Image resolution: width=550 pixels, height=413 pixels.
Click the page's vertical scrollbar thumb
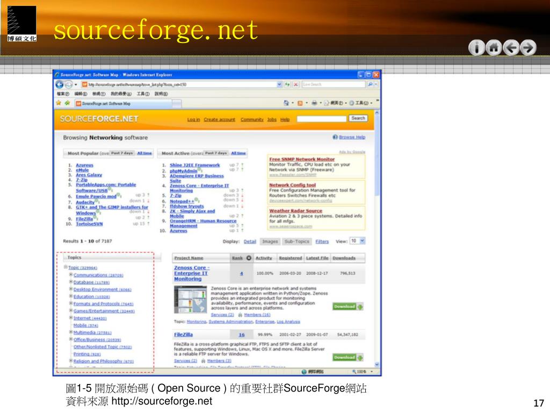377,156
